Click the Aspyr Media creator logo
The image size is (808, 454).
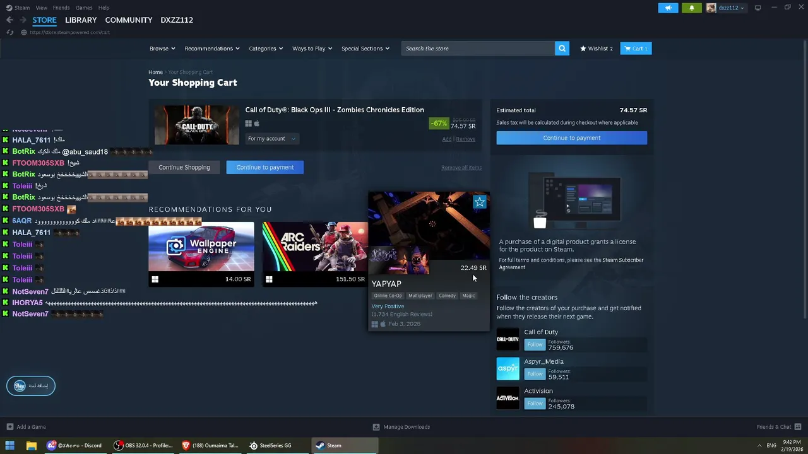coord(508,368)
